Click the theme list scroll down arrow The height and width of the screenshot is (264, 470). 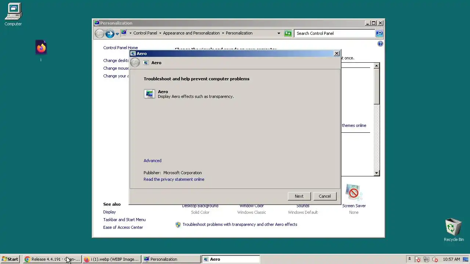(376, 173)
